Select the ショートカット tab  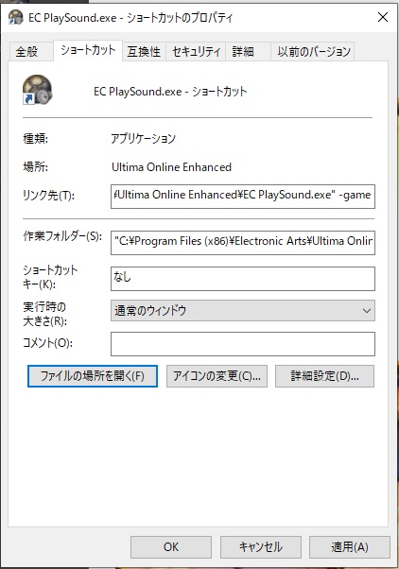pyautogui.click(x=88, y=50)
